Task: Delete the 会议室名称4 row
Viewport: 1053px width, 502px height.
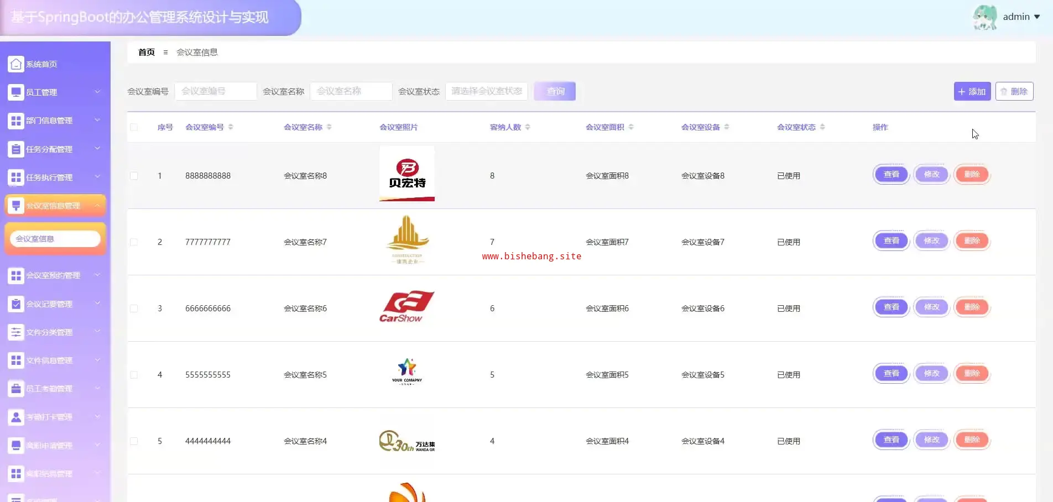Action: [x=972, y=440]
